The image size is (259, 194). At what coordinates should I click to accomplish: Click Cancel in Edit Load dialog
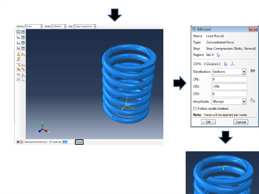click(x=241, y=122)
